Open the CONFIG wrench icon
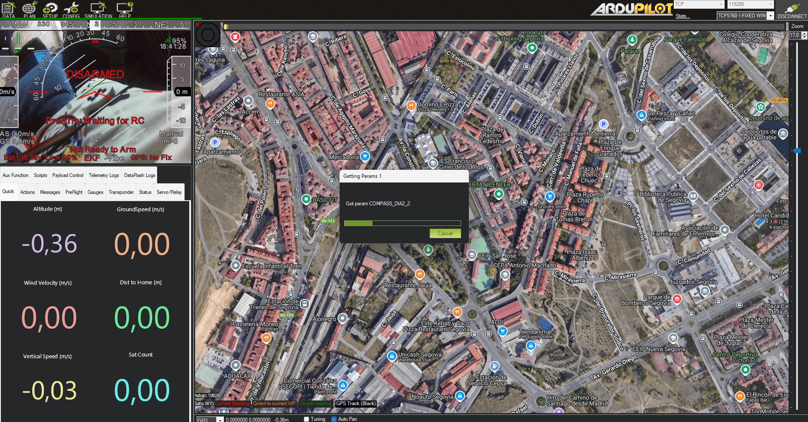Screen dimensions: 808x422 (71, 9)
